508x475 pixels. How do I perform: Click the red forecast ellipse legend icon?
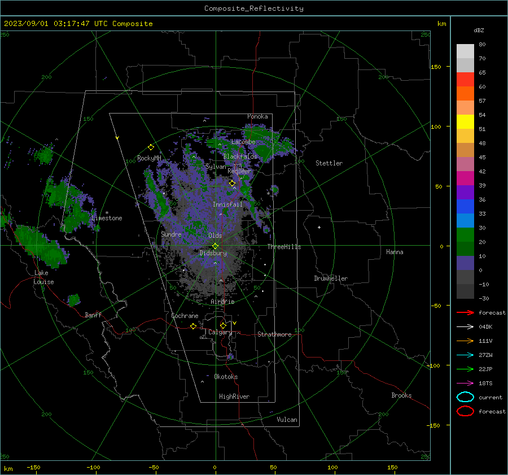(x=465, y=411)
